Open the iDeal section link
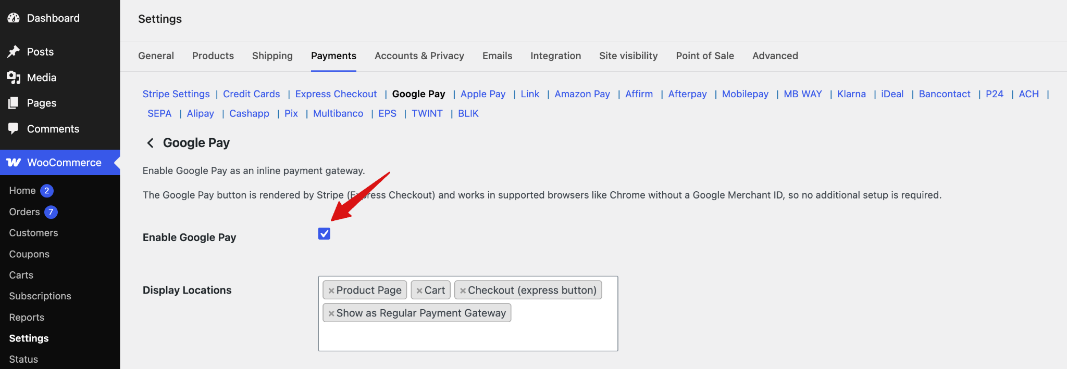This screenshot has width=1067, height=369. pyautogui.click(x=892, y=94)
